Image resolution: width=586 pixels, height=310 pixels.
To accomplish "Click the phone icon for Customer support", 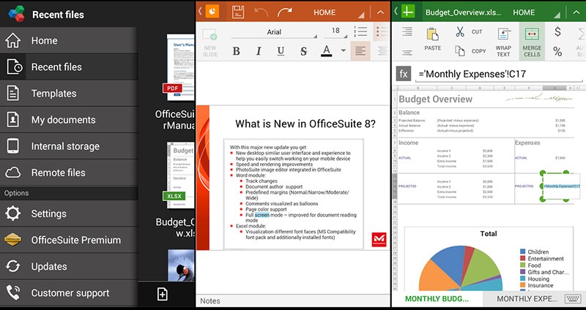I will 12,293.
